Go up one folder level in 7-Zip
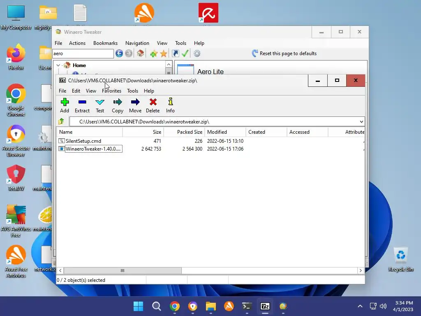This screenshot has height=316, width=421. (61, 121)
